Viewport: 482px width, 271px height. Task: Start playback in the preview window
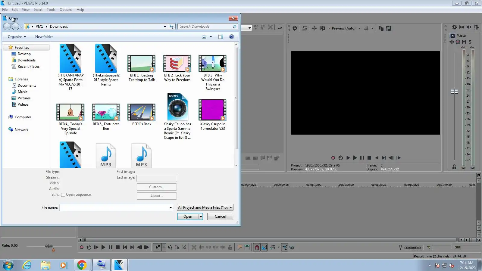pyautogui.click(x=355, y=158)
